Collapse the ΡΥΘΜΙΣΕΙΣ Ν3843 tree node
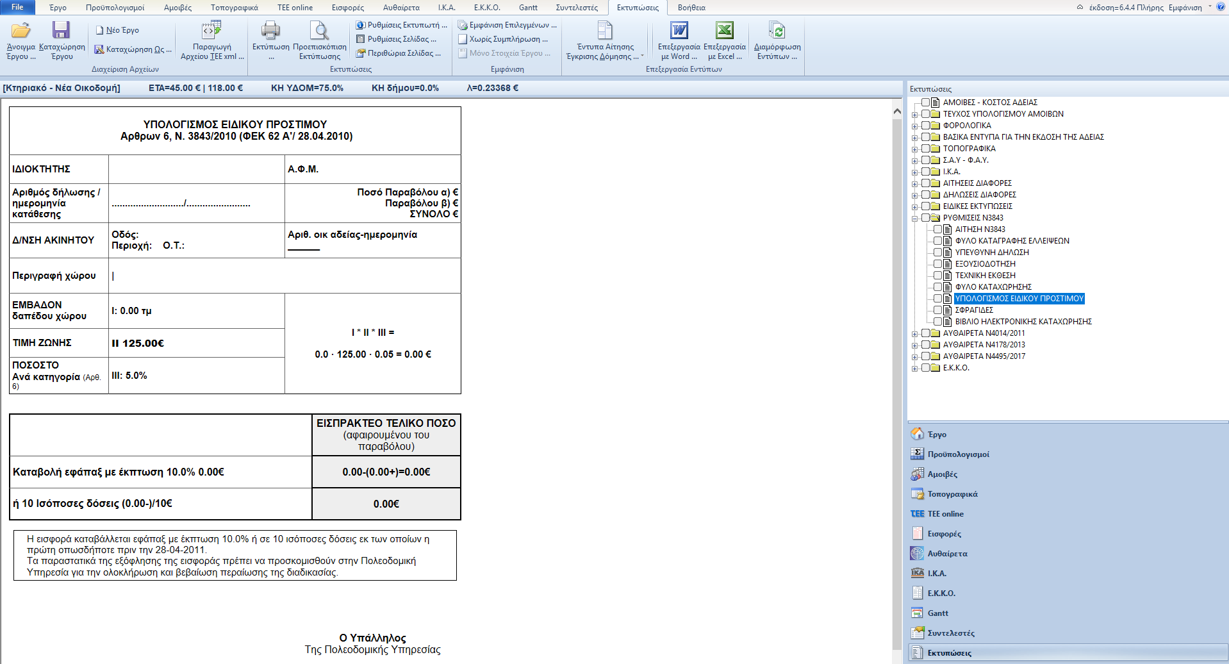1229x664 pixels. (x=914, y=219)
